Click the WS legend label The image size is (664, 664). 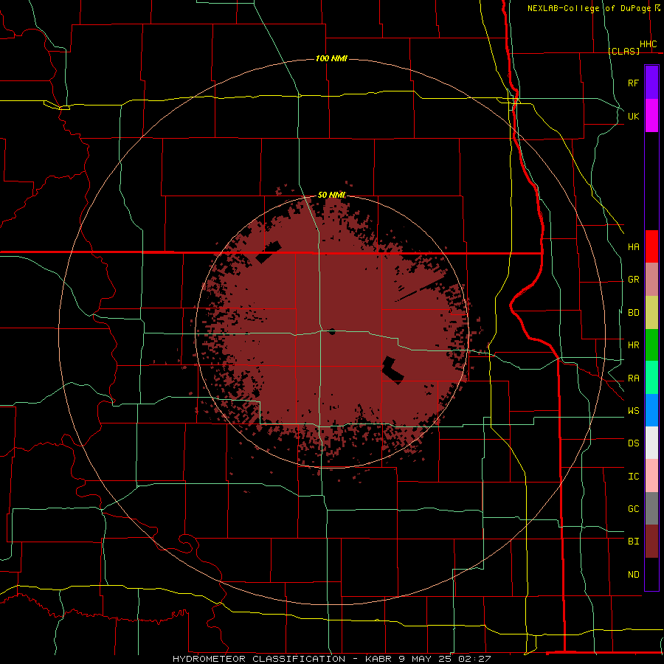click(633, 411)
